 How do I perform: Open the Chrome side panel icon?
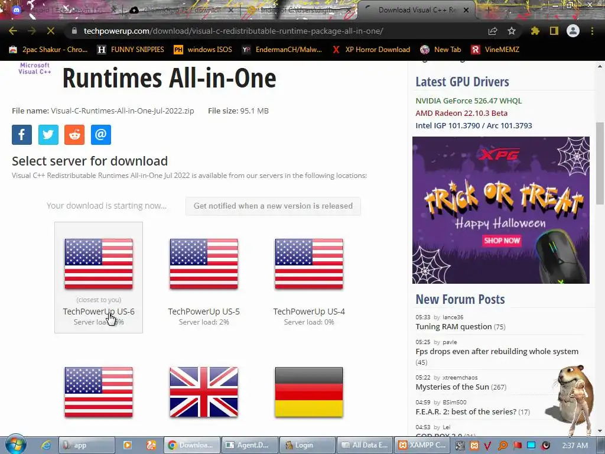pos(554,31)
